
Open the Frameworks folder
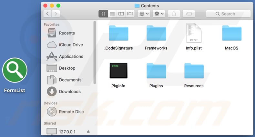(156, 33)
